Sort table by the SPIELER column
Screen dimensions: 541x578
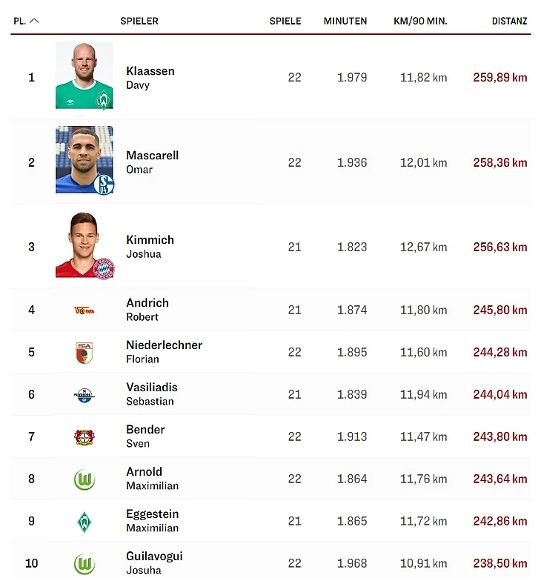139,21
